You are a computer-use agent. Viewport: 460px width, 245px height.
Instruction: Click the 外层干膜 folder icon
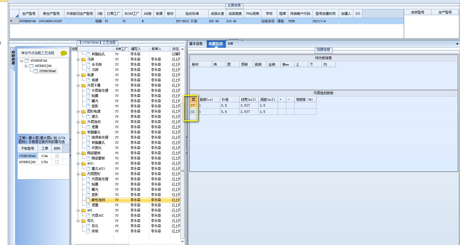pyautogui.click(x=84, y=85)
